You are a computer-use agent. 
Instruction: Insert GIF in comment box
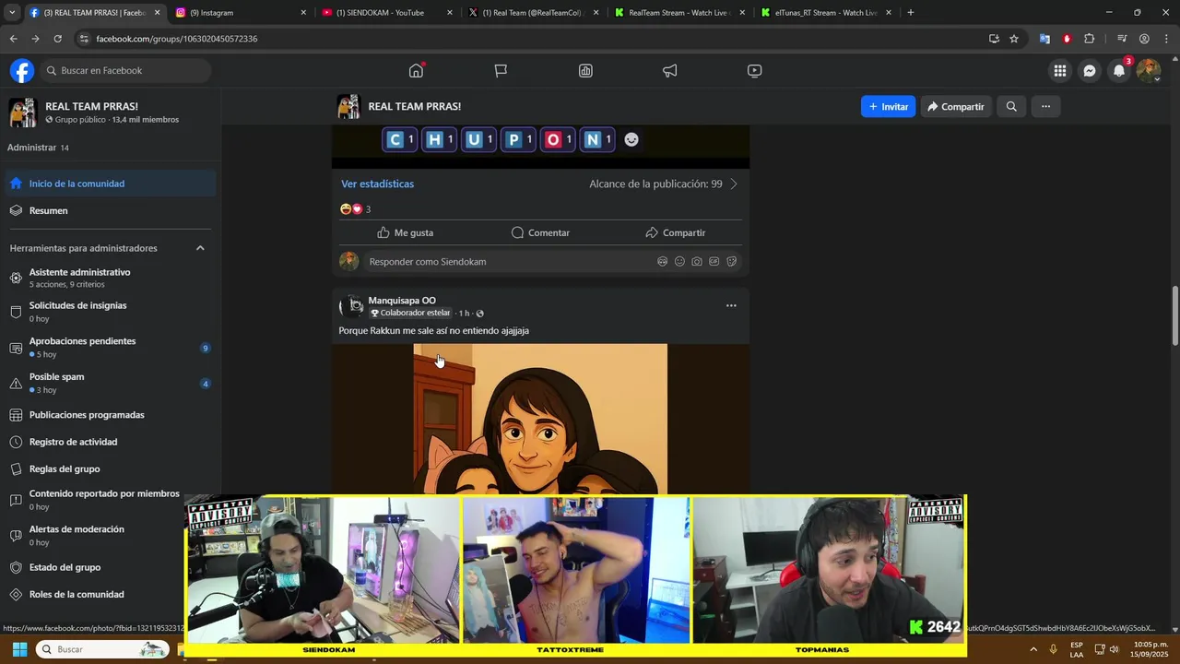pyautogui.click(x=714, y=262)
